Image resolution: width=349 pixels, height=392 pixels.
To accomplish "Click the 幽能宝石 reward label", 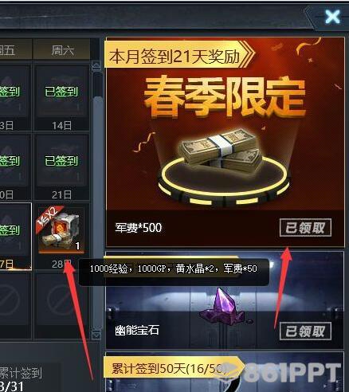I will pyautogui.click(x=137, y=331).
